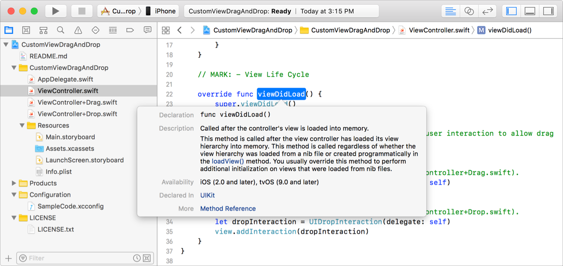Open the Find navigator search icon
Viewport: 563px width, 266px height.
pos(61,30)
